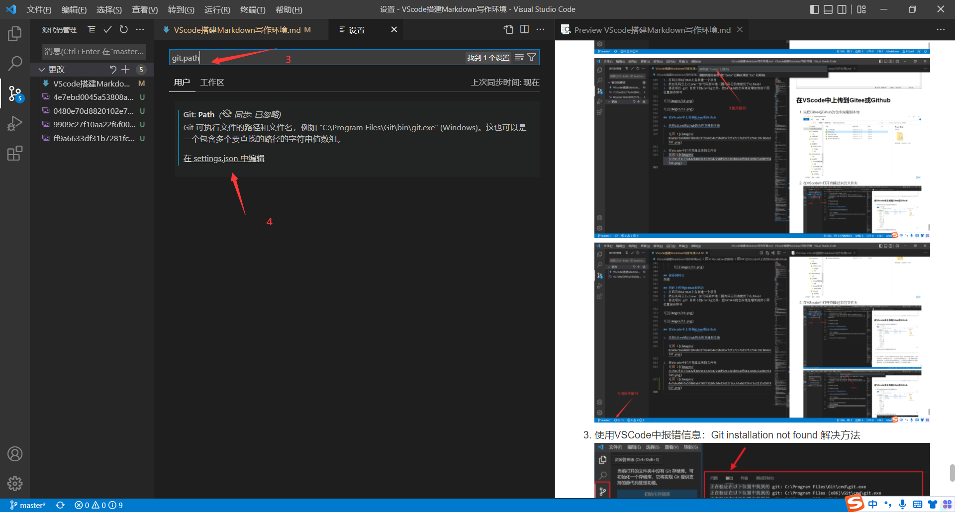Screen dimensions: 955x512
Task: Close the 设置 tab
Action: (x=394, y=30)
